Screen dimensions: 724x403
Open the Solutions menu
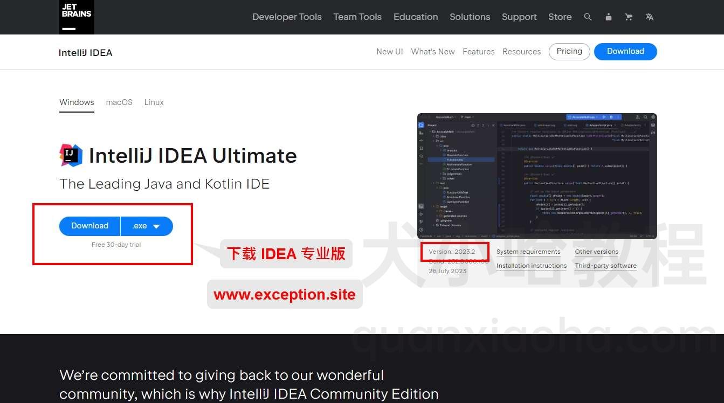pos(470,17)
